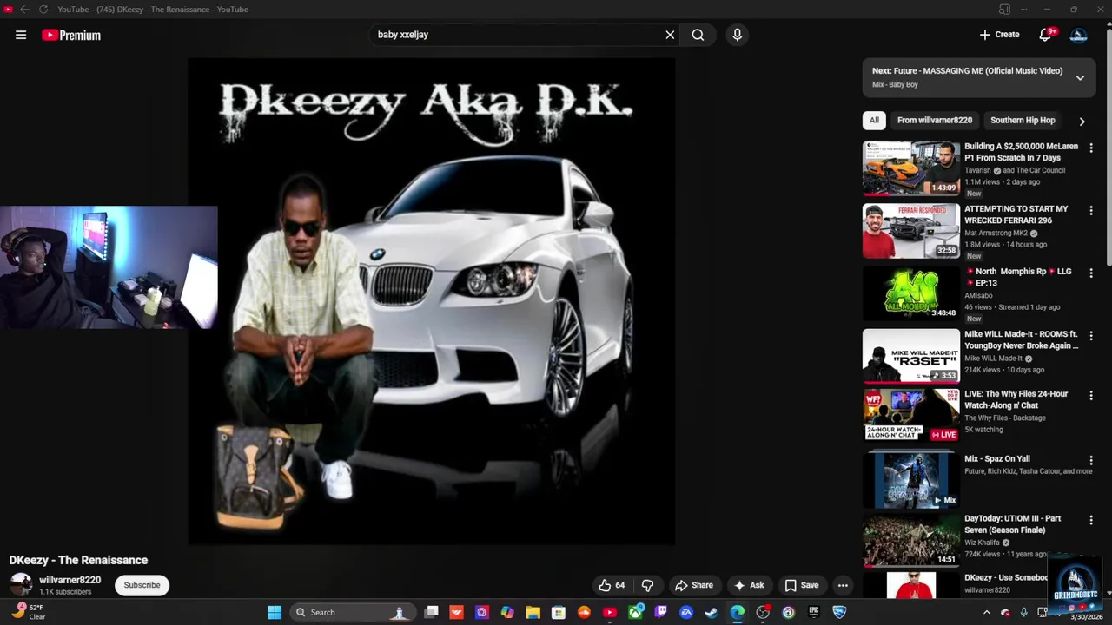Open options for McLaren P1 video

click(x=1091, y=148)
